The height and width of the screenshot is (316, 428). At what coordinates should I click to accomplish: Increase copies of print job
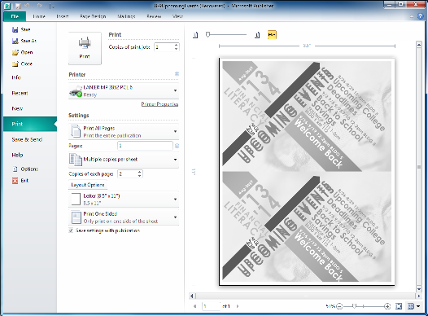(x=177, y=45)
